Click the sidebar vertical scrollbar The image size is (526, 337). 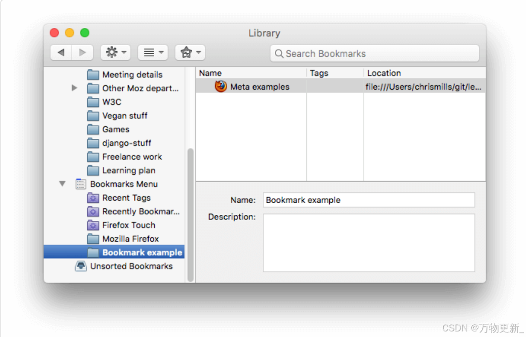coord(190,215)
